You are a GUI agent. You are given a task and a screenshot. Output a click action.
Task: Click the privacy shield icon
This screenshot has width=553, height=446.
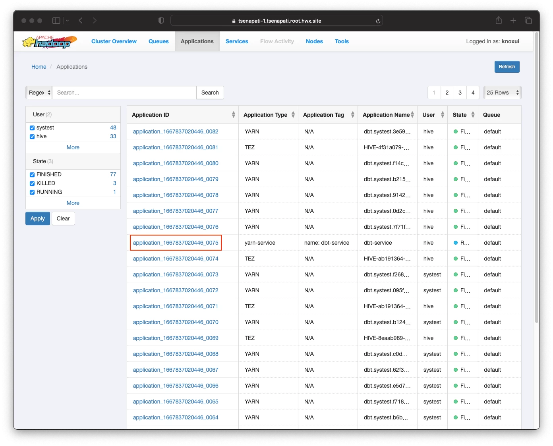[161, 21]
